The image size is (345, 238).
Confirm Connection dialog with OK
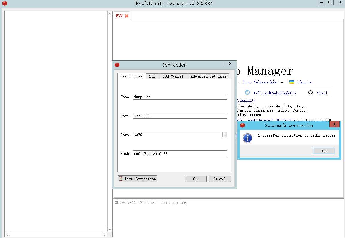196,179
